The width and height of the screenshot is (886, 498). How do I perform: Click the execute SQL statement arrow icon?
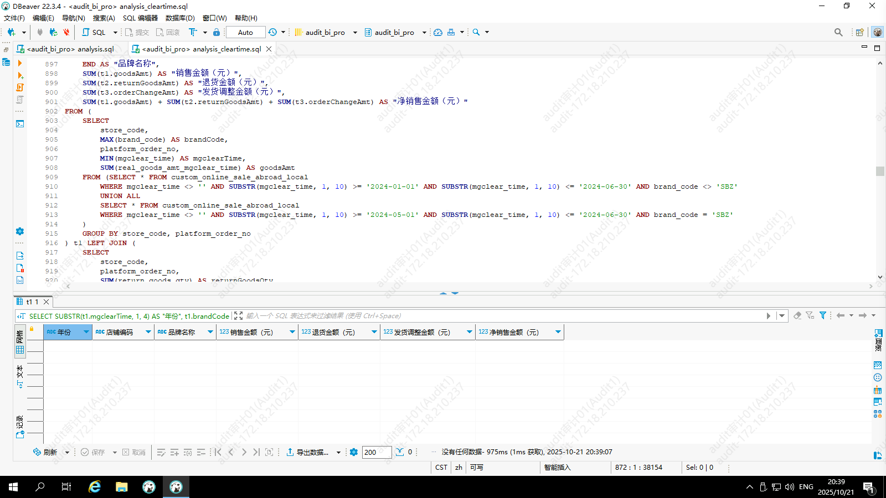[20, 63]
